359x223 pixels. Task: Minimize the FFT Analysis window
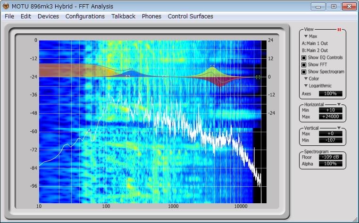tap(318, 7)
